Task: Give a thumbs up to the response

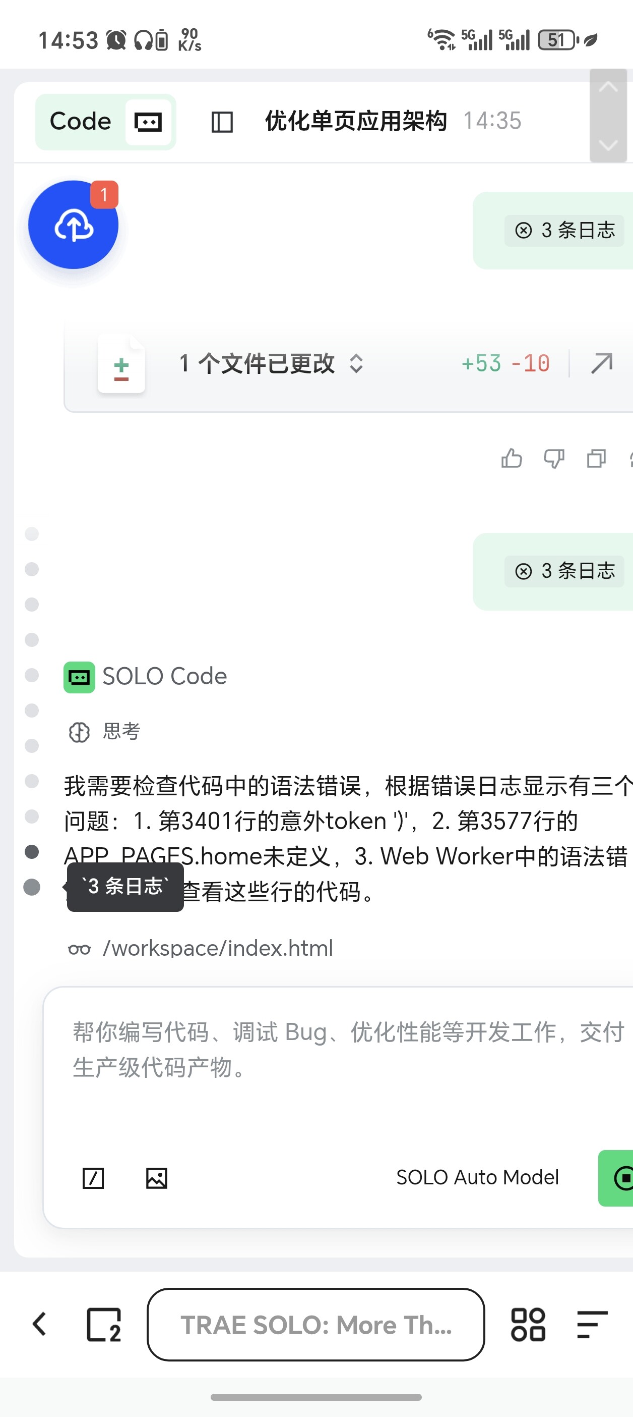Action: [511, 458]
